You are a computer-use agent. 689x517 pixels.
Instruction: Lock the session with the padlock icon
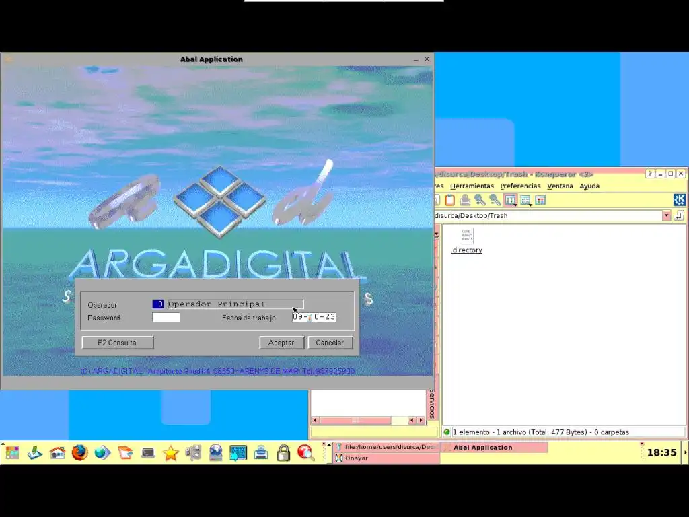[x=283, y=453]
